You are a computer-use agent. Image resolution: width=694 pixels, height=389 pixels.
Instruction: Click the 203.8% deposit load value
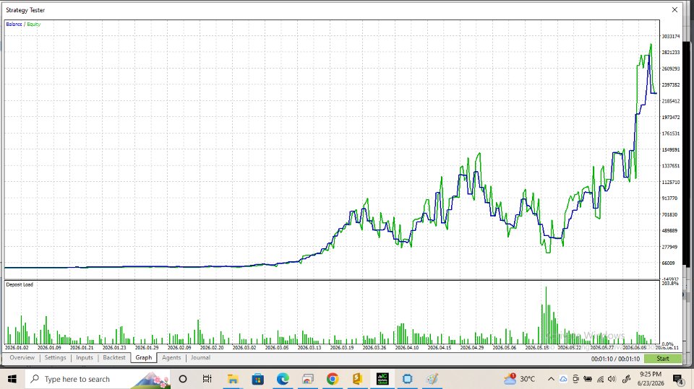tap(670, 284)
